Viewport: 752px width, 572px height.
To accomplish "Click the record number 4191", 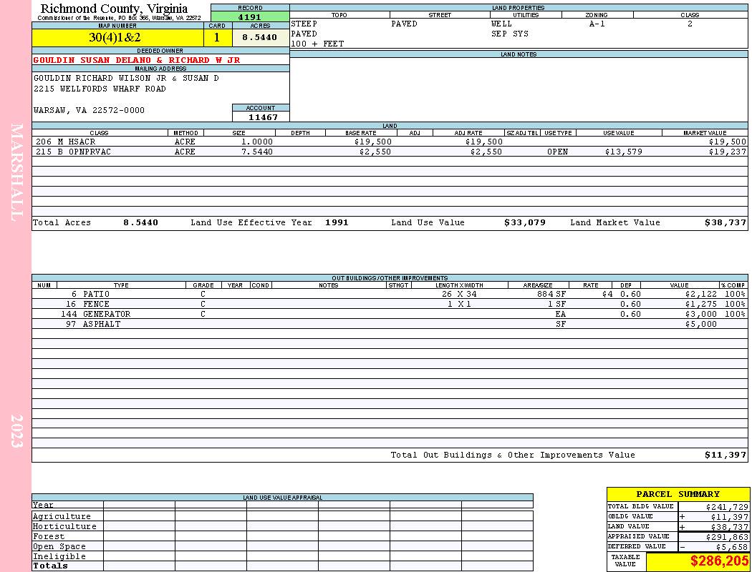I will [250, 16].
